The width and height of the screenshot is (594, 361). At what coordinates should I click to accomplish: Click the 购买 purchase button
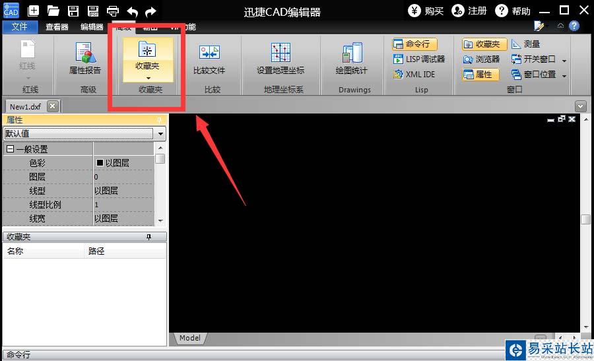point(426,11)
